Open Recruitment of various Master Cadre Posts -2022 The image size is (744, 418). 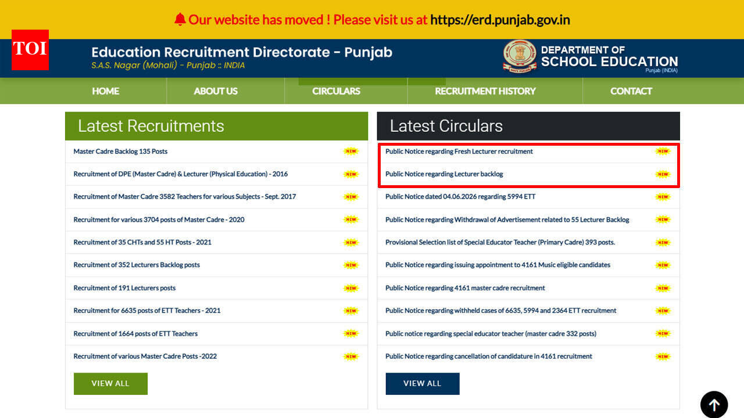[145, 356]
